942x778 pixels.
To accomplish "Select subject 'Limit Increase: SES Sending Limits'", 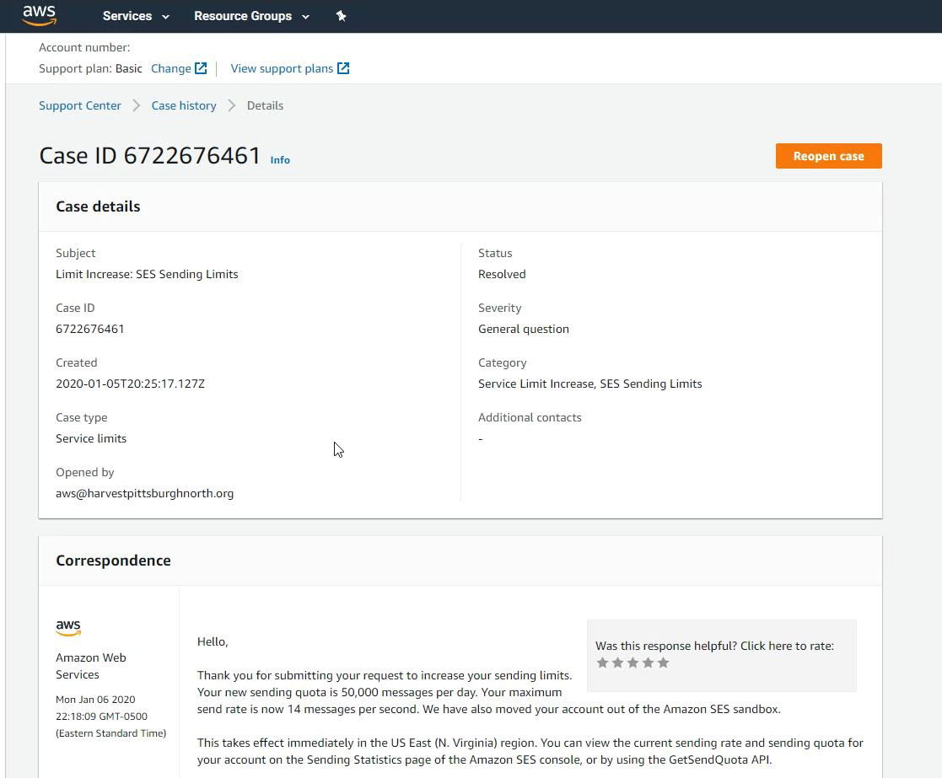I will (148, 274).
